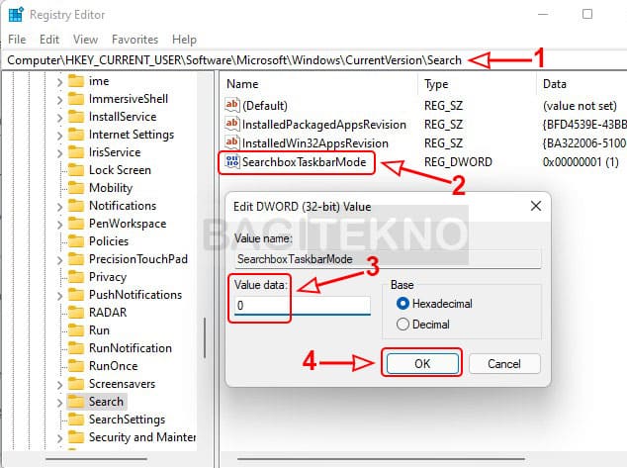Click the Lock Screen folder icon
Screen dimensions: 627x468
pos(75,170)
